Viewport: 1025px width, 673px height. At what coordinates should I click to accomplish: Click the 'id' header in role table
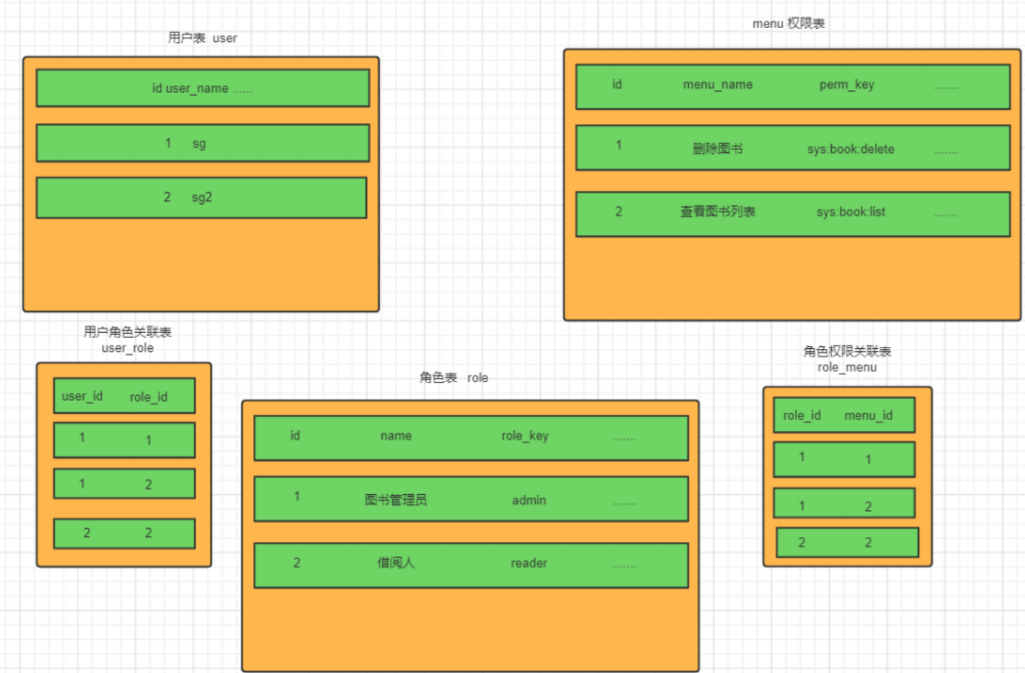click(295, 436)
